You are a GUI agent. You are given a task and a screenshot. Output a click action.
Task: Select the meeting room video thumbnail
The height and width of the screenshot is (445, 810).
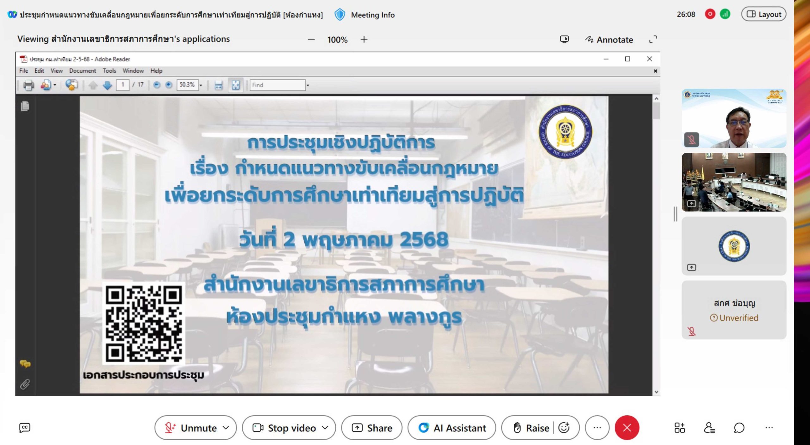(734, 182)
